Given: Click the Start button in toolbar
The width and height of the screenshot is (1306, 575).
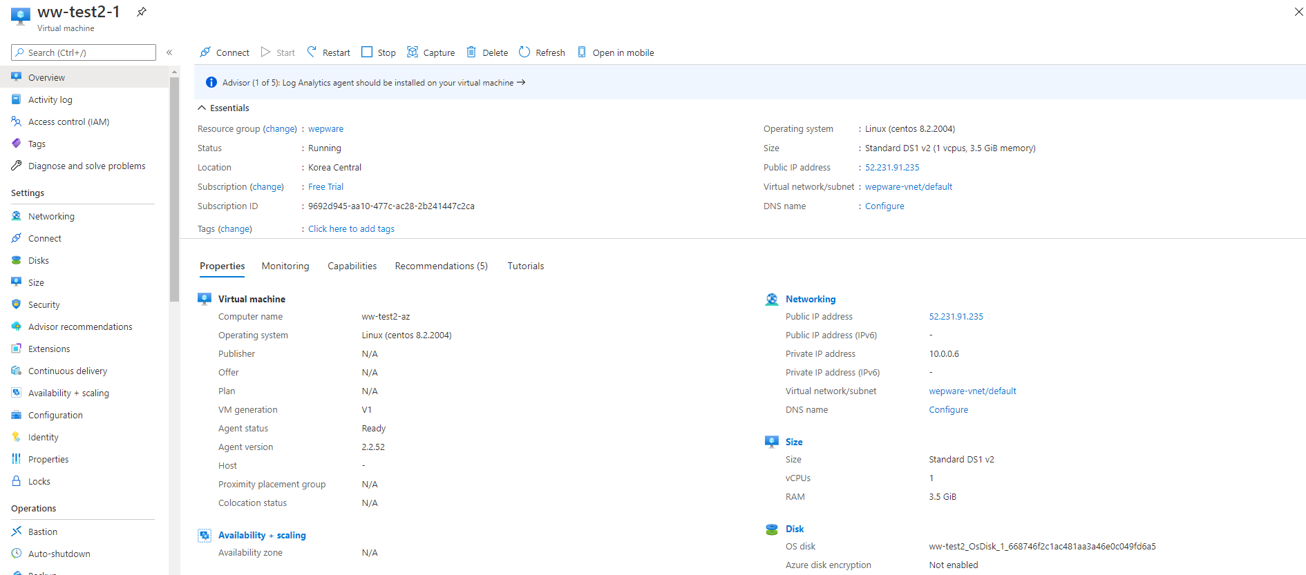Looking at the screenshot, I should 278,52.
